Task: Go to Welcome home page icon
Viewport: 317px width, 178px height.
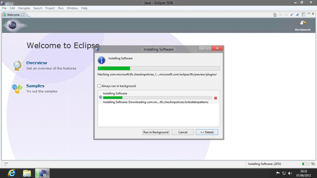Action: (x=275, y=15)
